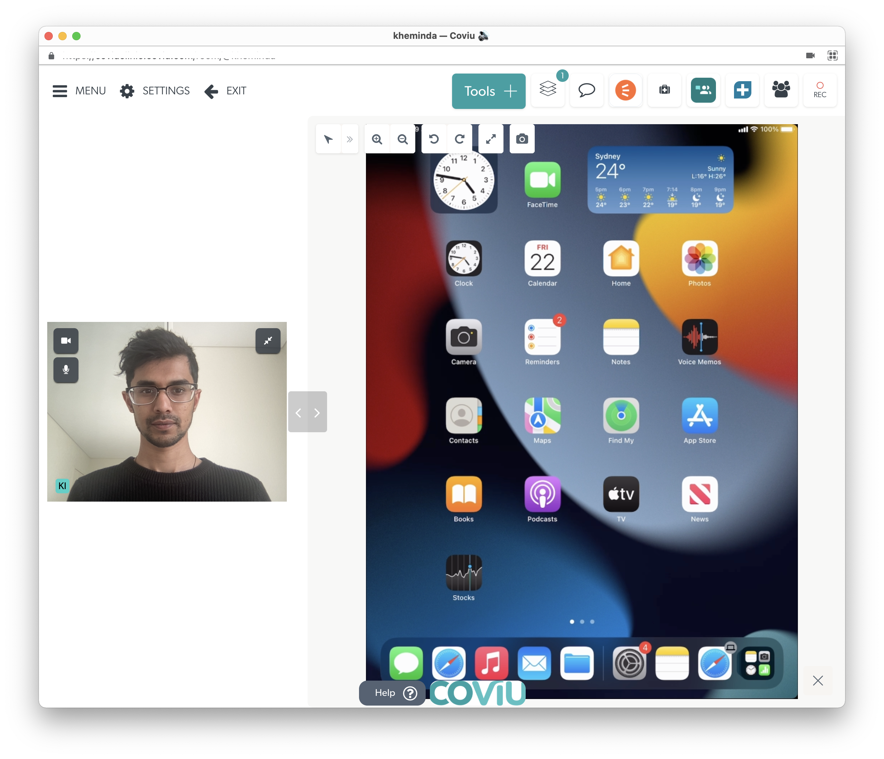Expand shared screen to fullscreen
884x759 pixels.
pos(491,139)
